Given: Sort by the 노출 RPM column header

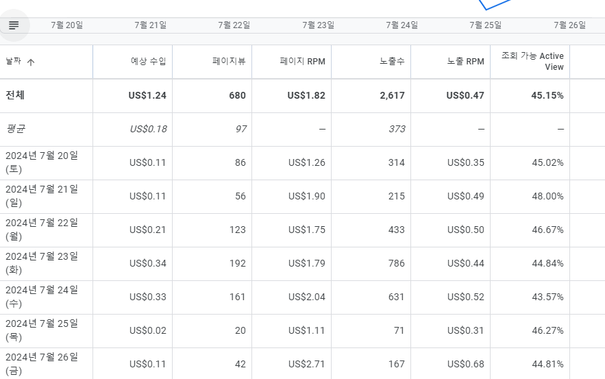Looking at the screenshot, I should (x=465, y=62).
